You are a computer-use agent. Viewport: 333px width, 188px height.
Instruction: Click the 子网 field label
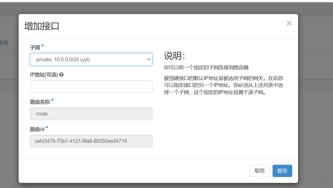[x=35, y=48]
